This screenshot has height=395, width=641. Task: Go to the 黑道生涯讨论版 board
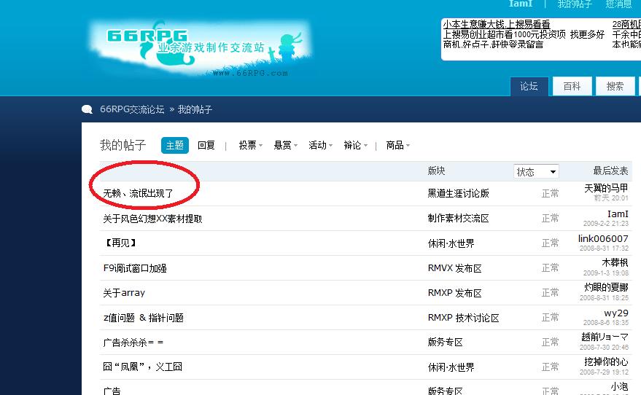(458, 193)
